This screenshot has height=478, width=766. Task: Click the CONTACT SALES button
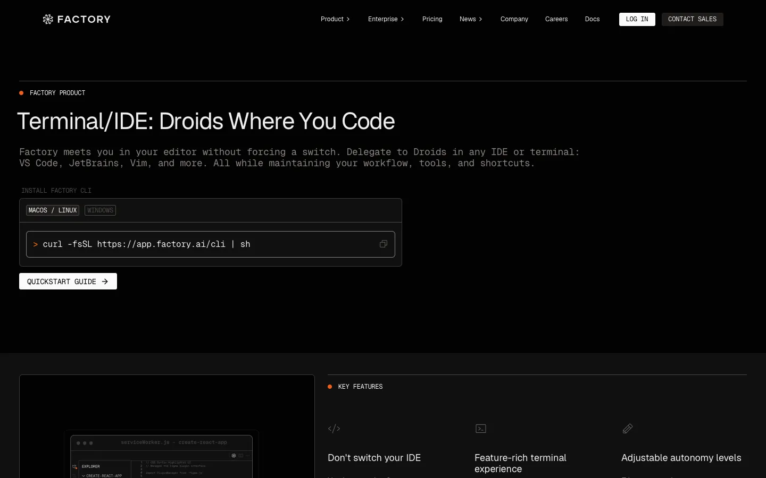692,19
